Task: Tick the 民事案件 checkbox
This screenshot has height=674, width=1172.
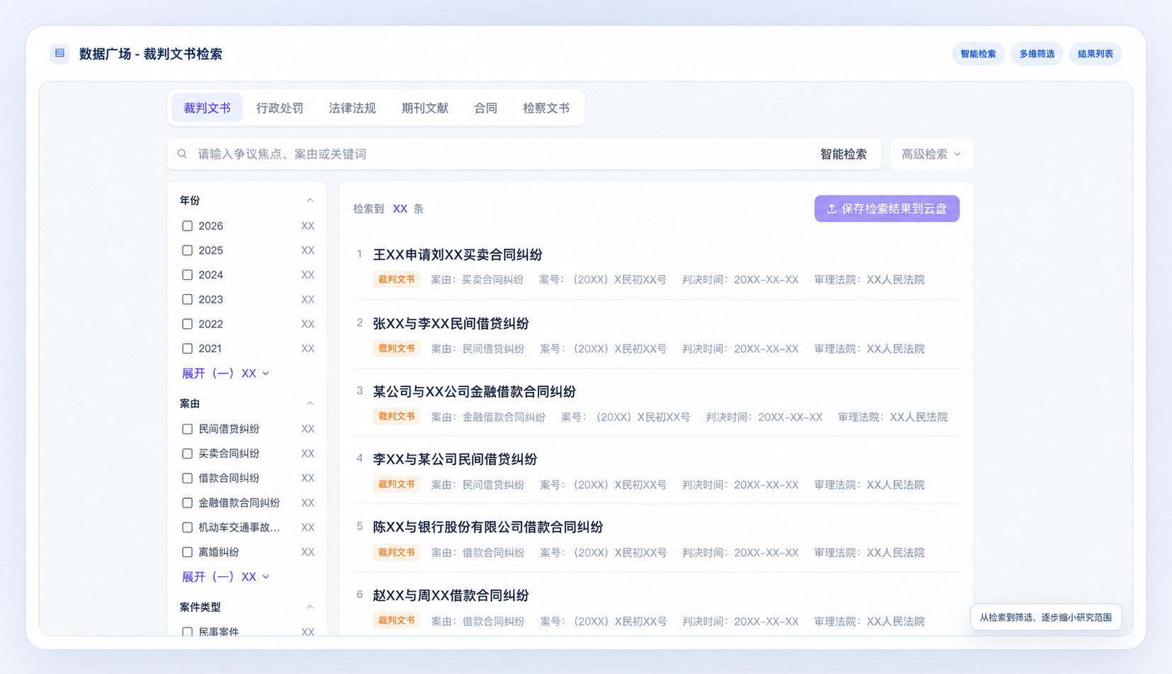Action: 187,631
